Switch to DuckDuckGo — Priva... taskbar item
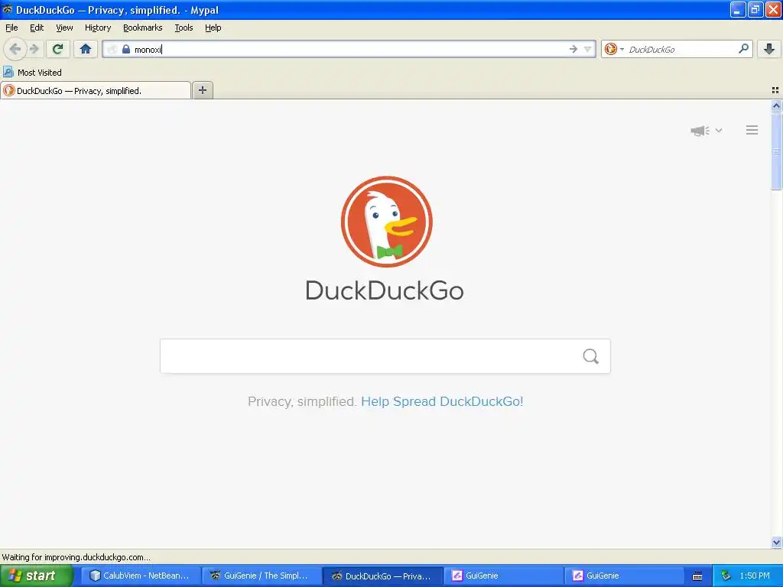783x587 pixels. pos(382,576)
